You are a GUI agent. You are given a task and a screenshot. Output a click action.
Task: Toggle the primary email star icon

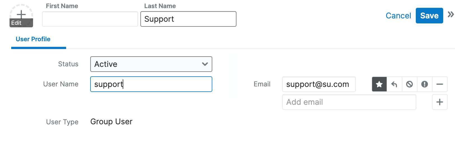379,84
